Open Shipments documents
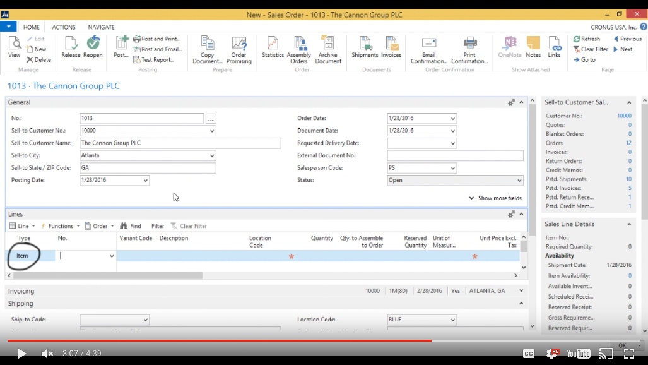 point(365,47)
